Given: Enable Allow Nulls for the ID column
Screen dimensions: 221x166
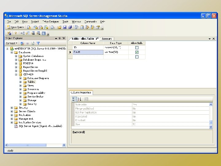Looking at the screenshot, I should (x=137, y=48).
